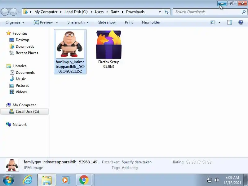Expand the arrow after My Computer breadcrumb
Image resolution: width=248 pixels, height=186 pixels.
click(x=61, y=12)
